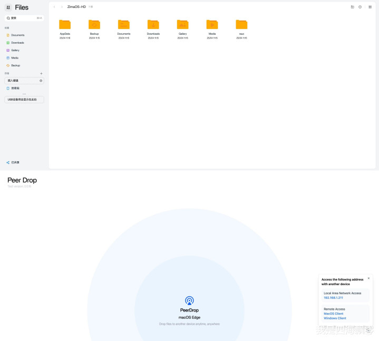The image size is (379, 341).
Task: Click the macOS Edge device label
Action: tap(190, 318)
